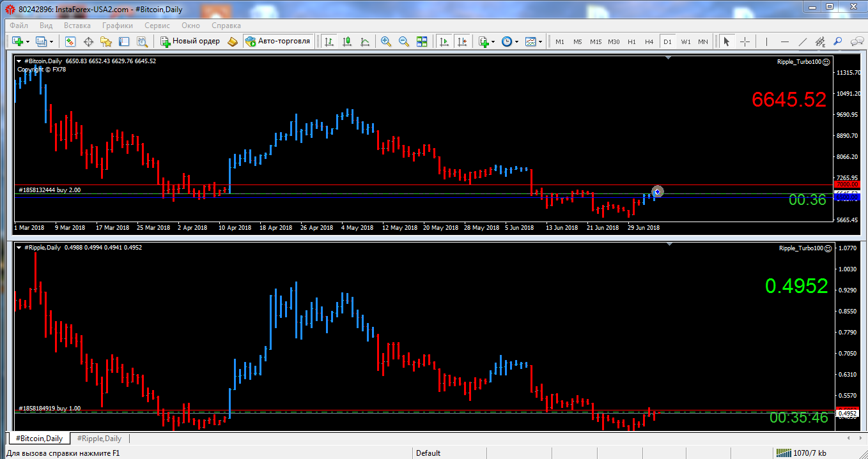The width and height of the screenshot is (868, 459).
Task: Select the Cursor arrow tool
Action: click(726, 41)
